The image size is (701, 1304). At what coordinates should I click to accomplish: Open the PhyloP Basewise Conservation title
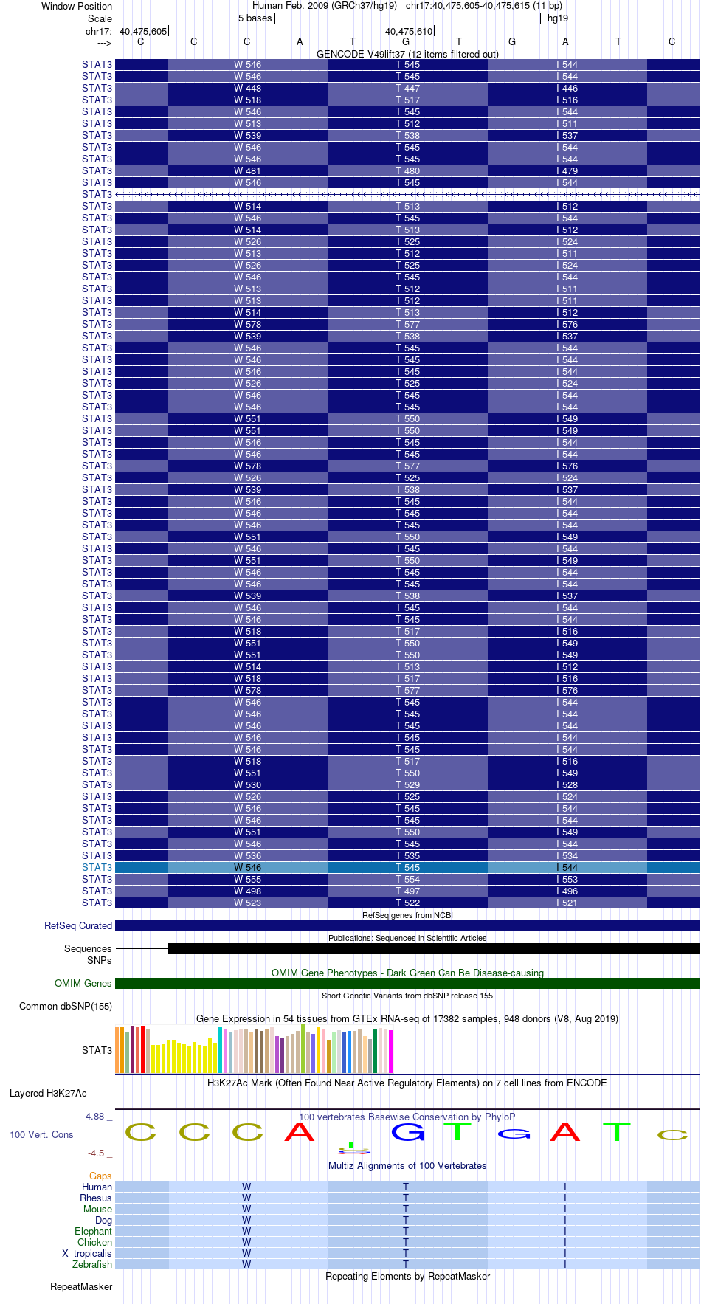pyautogui.click(x=407, y=1117)
